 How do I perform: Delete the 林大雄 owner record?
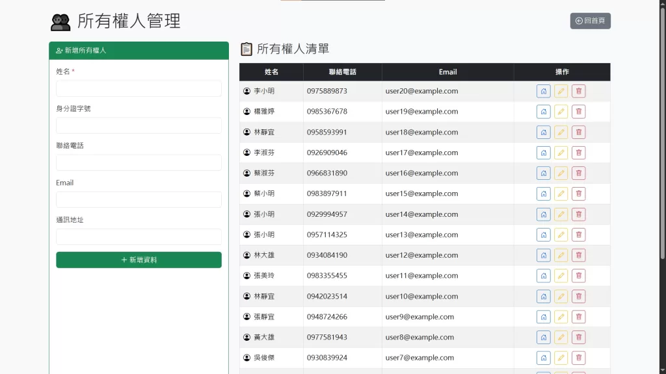click(x=578, y=255)
